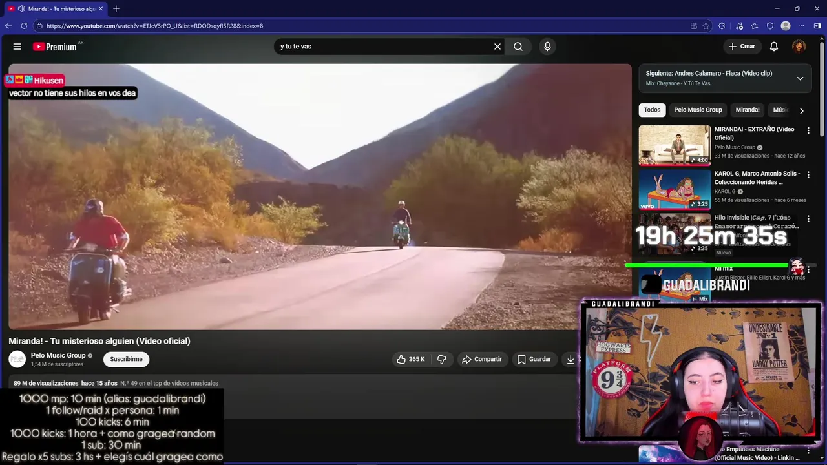Viewport: 827px width, 465px height.
Task: Open options for KAROL G video
Action: pyautogui.click(x=808, y=174)
